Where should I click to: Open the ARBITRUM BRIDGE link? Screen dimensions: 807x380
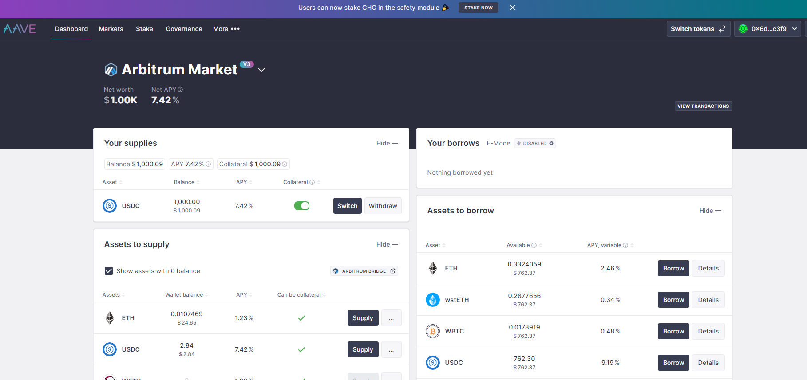pyautogui.click(x=364, y=271)
